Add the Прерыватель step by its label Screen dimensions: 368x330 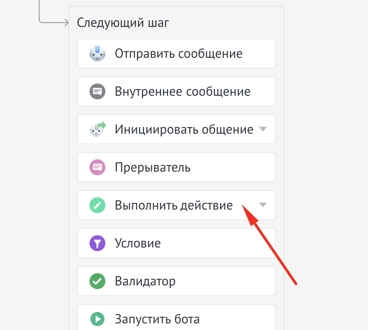(x=153, y=168)
